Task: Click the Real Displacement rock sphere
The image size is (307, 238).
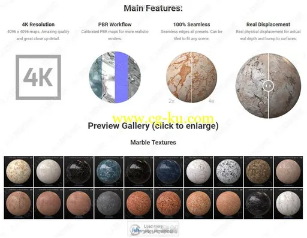Action: click(268, 86)
